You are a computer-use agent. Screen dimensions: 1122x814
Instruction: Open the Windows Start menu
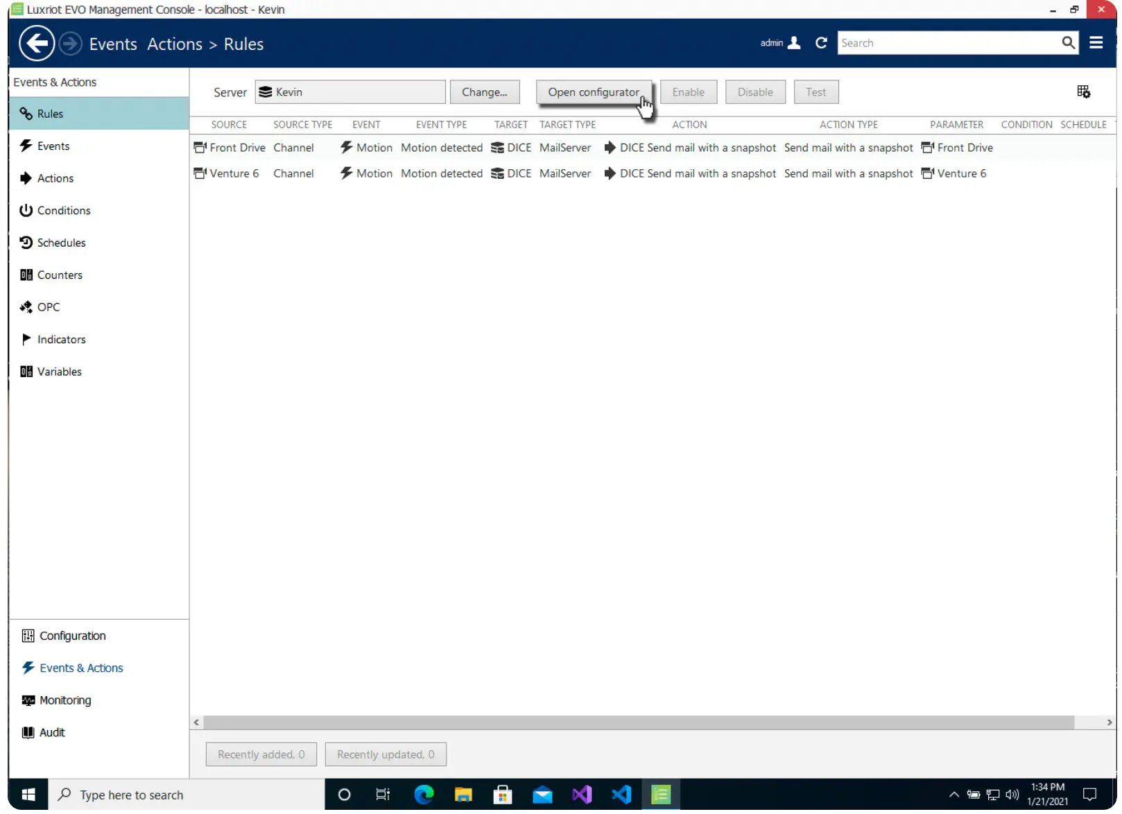coord(28,795)
